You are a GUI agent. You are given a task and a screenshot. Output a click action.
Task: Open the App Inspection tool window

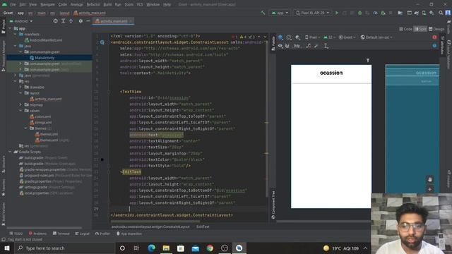[x=129, y=234]
